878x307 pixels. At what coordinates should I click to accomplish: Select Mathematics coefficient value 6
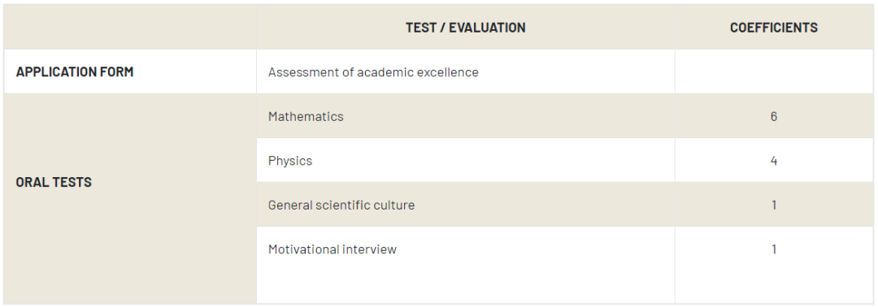pyautogui.click(x=773, y=116)
